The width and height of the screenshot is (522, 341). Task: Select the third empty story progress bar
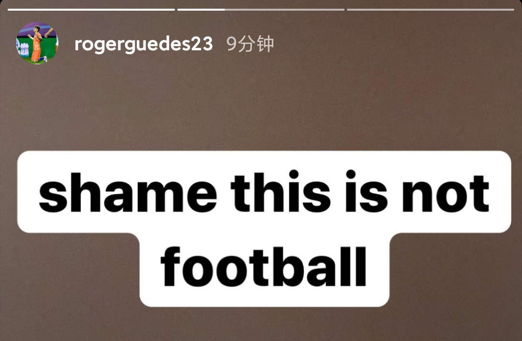pos(431,10)
